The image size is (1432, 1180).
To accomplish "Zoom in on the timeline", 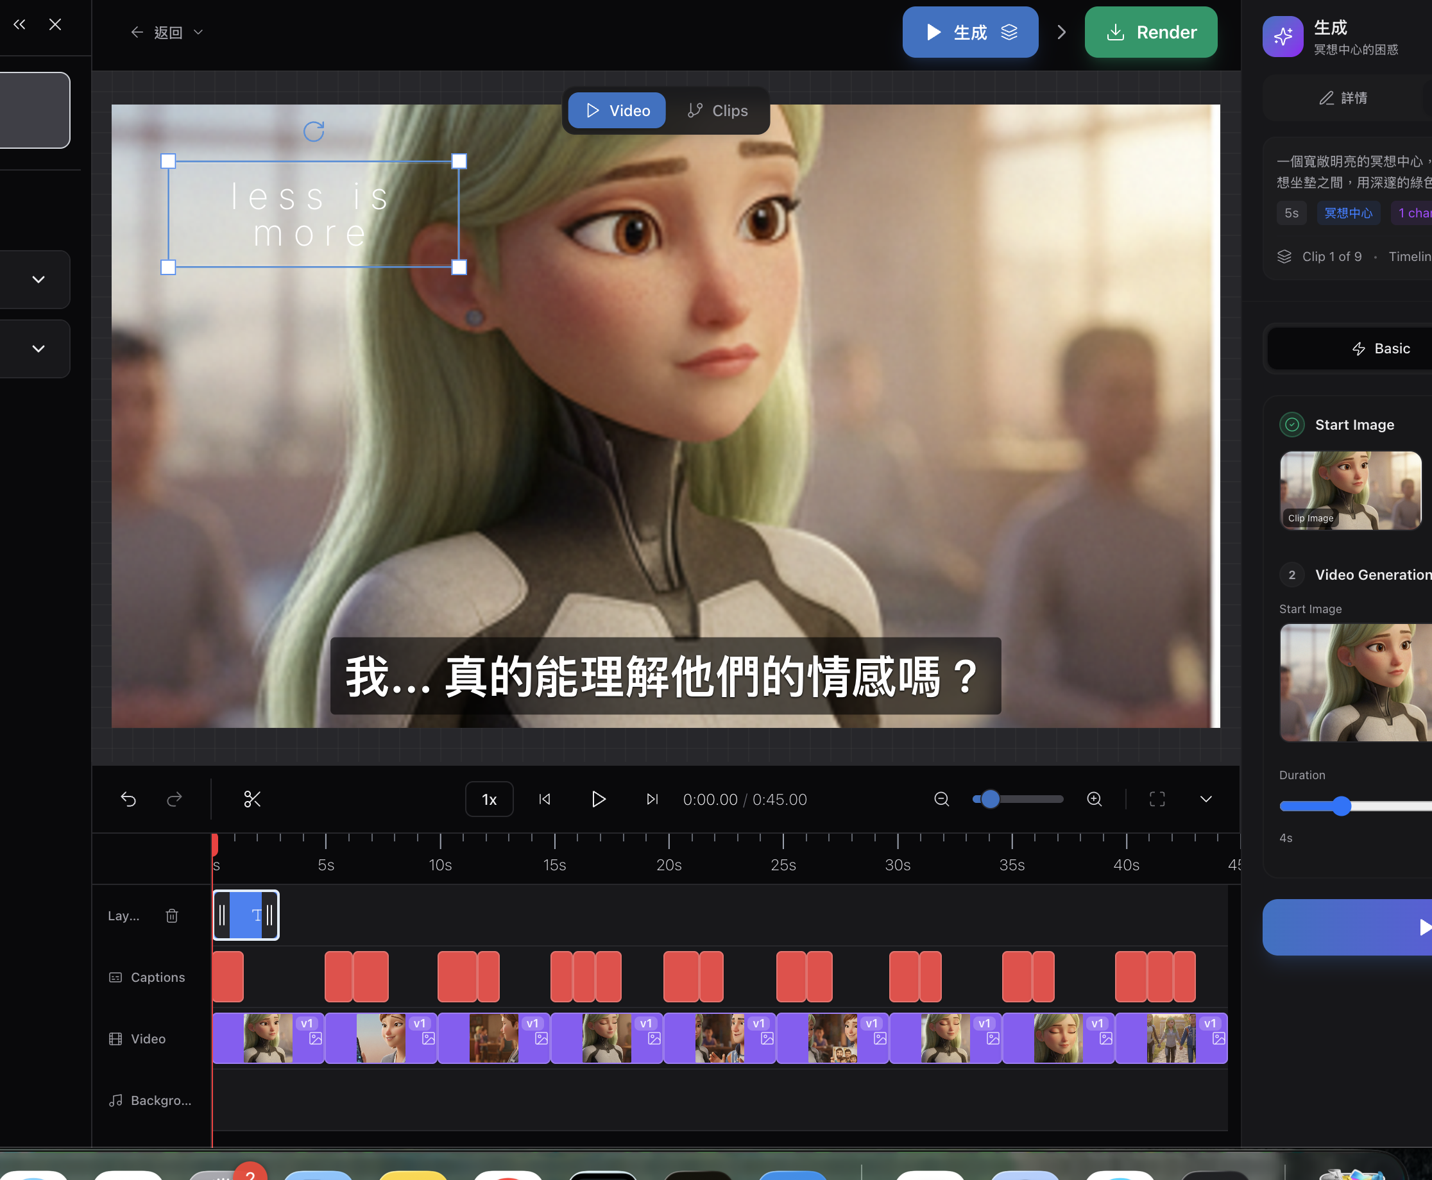I will pos(1093,799).
